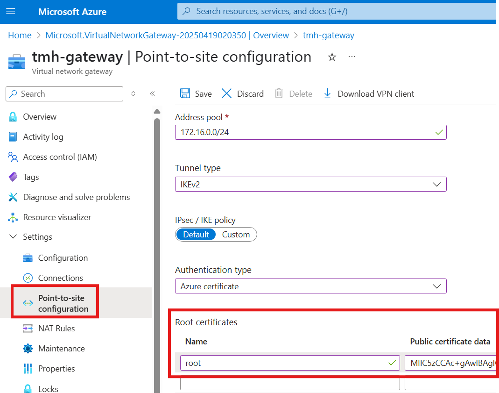499x393 pixels.
Task: Click the Save disk icon
Action: 185,93
